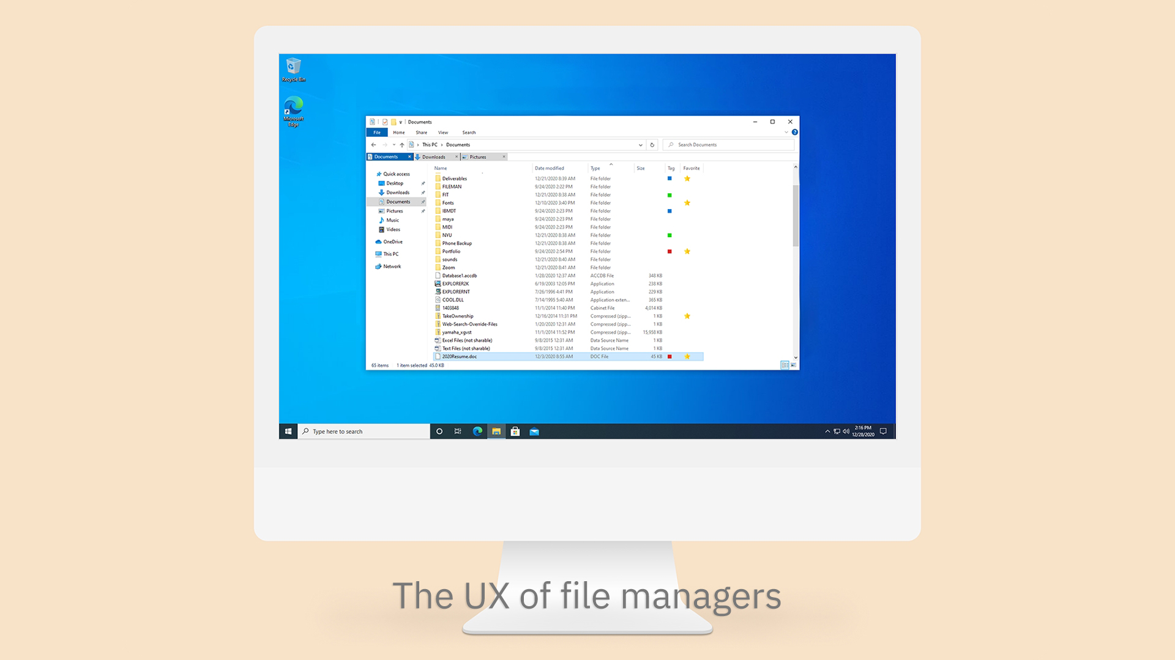Image resolution: width=1175 pixels, height=660 pixels.
Task: Open Task View from taskbar
Action: pos(458,431)
